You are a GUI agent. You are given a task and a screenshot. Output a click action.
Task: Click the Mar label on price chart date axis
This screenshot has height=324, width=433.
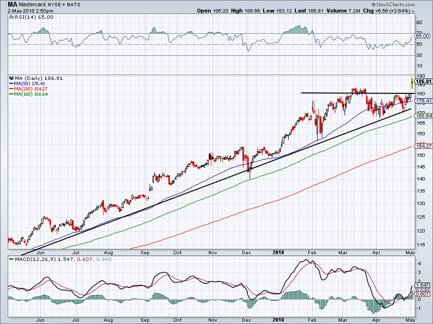tap(343, 252)
